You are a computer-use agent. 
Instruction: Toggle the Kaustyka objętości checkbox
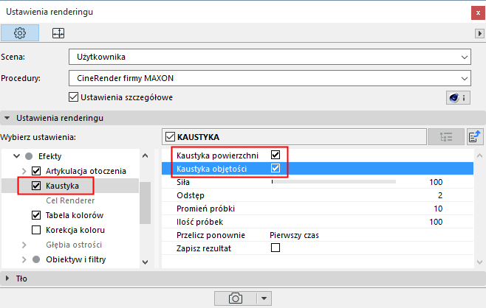[x=275, y=168]
